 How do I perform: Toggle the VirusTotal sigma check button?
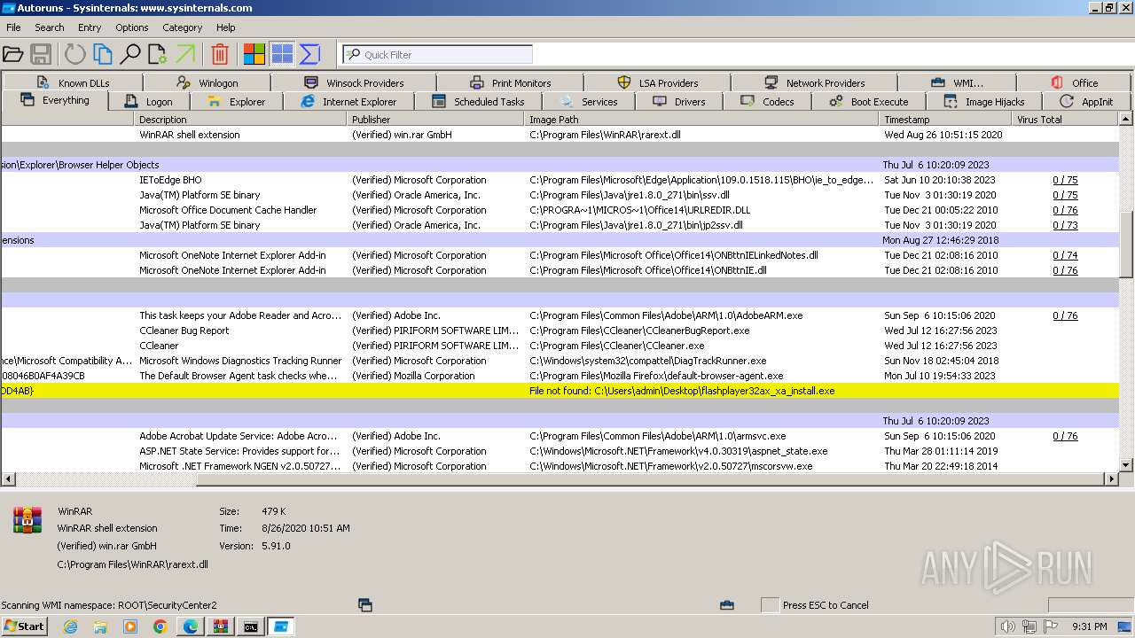309,54
